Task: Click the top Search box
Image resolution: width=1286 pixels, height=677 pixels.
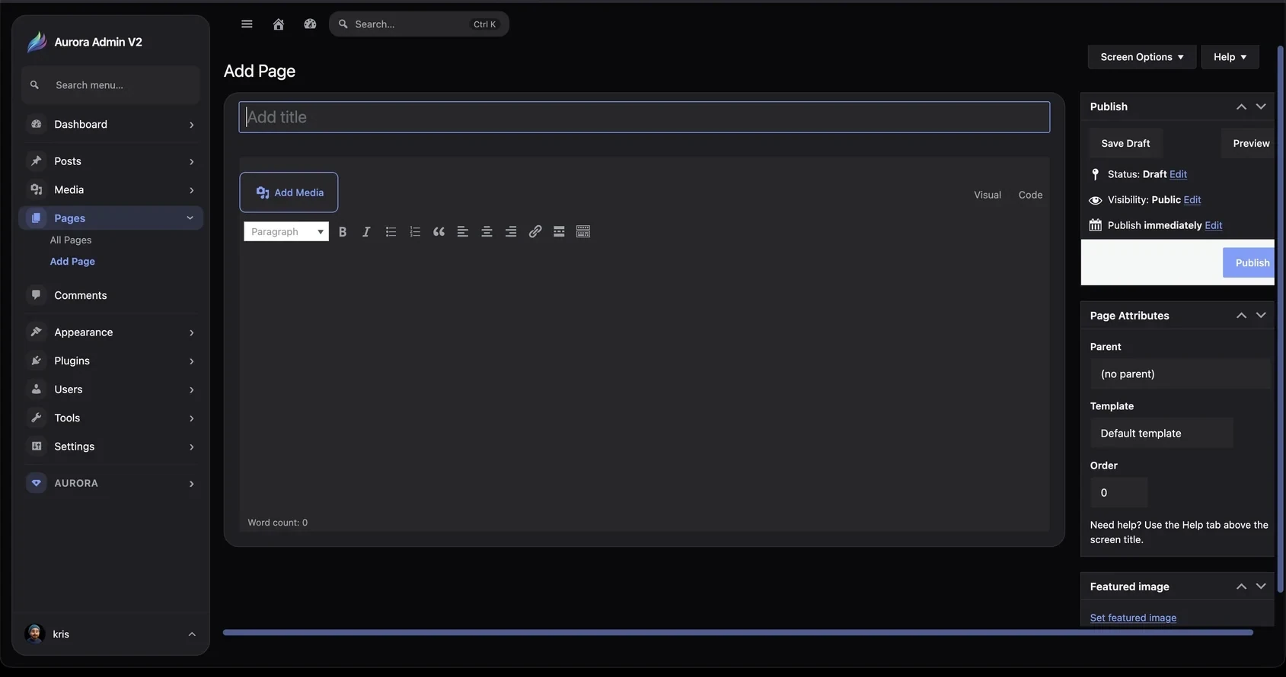Action: tap(419, 24)
